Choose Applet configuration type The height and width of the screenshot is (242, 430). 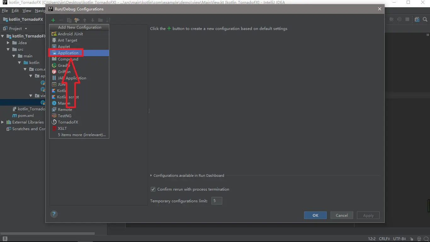pos(79,46)
